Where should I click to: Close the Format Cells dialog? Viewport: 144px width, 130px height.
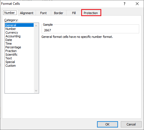tap(137, 4)
